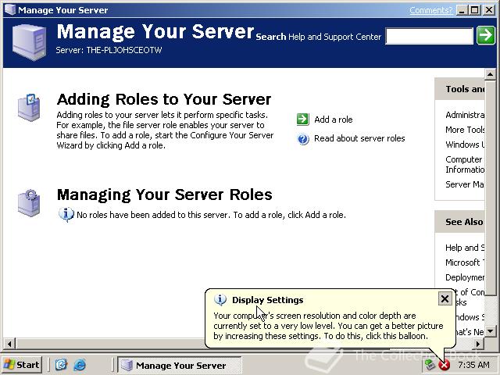Click the Show Desktop quick launch icon
Screen dimensions: 500x375
coord(61,365)
